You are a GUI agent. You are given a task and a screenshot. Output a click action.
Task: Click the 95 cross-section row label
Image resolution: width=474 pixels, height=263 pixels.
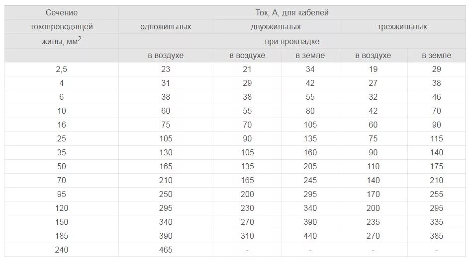[61, 194]
